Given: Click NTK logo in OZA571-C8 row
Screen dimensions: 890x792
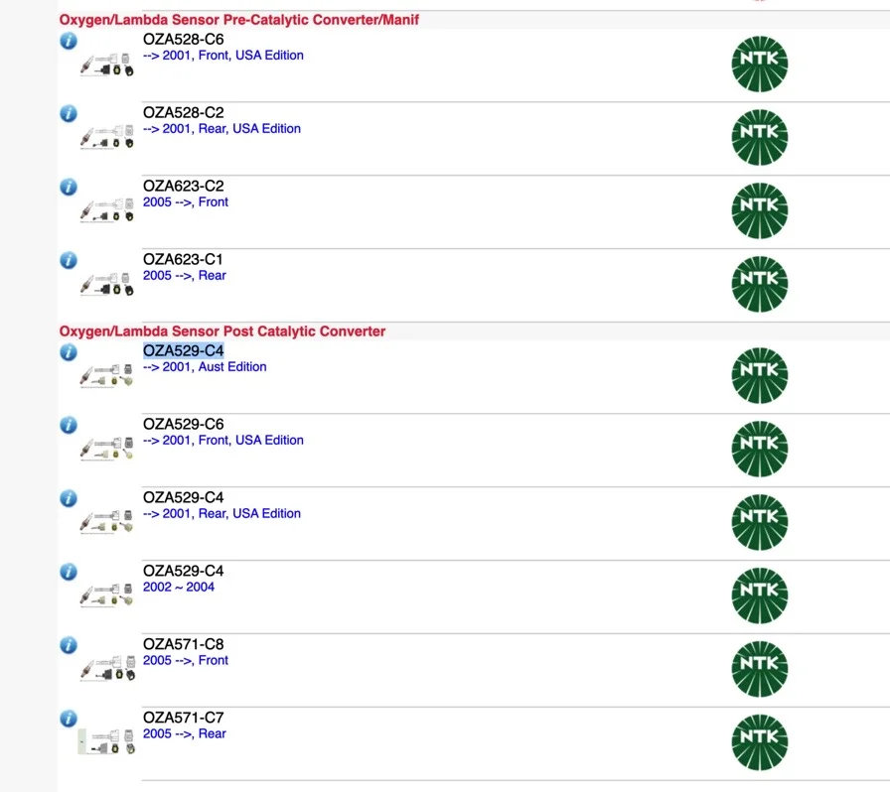Looking at the screenshot, I should [x=760, y=669].
